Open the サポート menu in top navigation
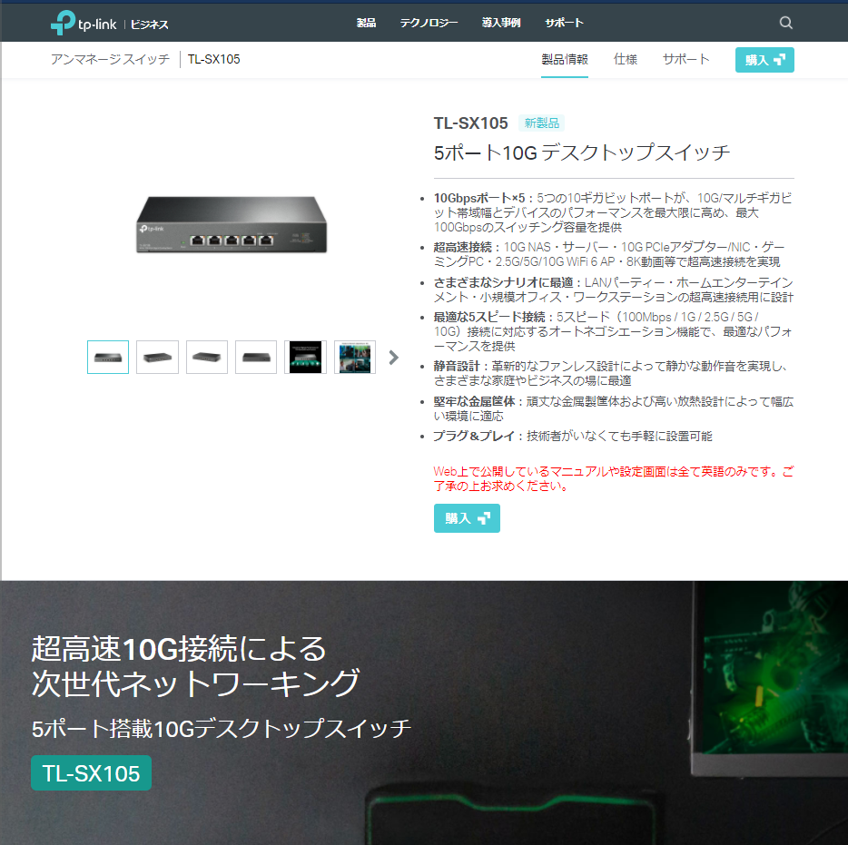 564,23
